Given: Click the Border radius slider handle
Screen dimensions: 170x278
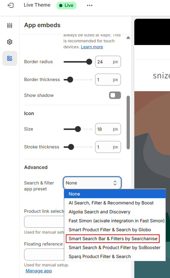Looking at the screenshot, I should pyautogui.click(x=89, y=62).
